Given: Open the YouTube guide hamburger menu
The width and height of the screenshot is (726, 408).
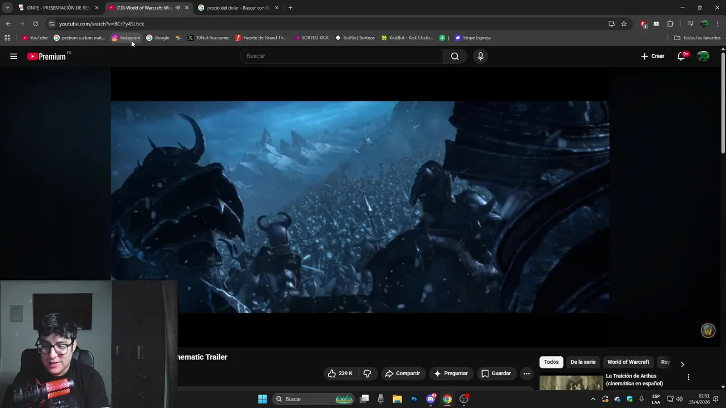Looking at the screenshot, I should [14, 56].
